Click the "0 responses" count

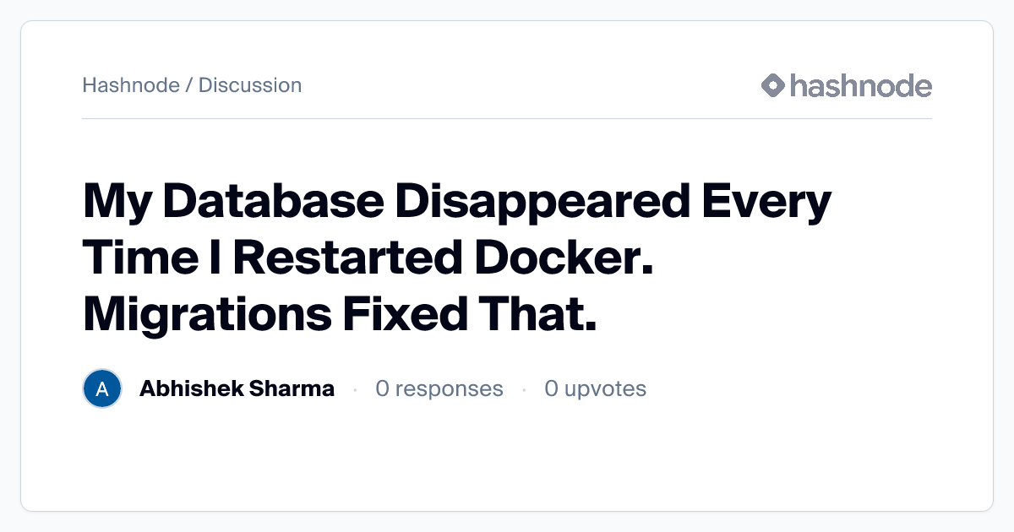pos(439,389)
